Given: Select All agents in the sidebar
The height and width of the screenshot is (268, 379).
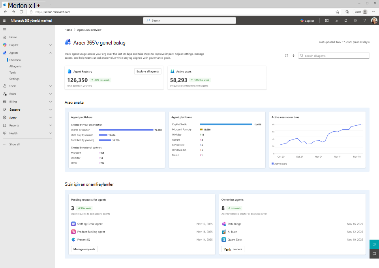Looking at the screenshot, I should coord(15,66).
